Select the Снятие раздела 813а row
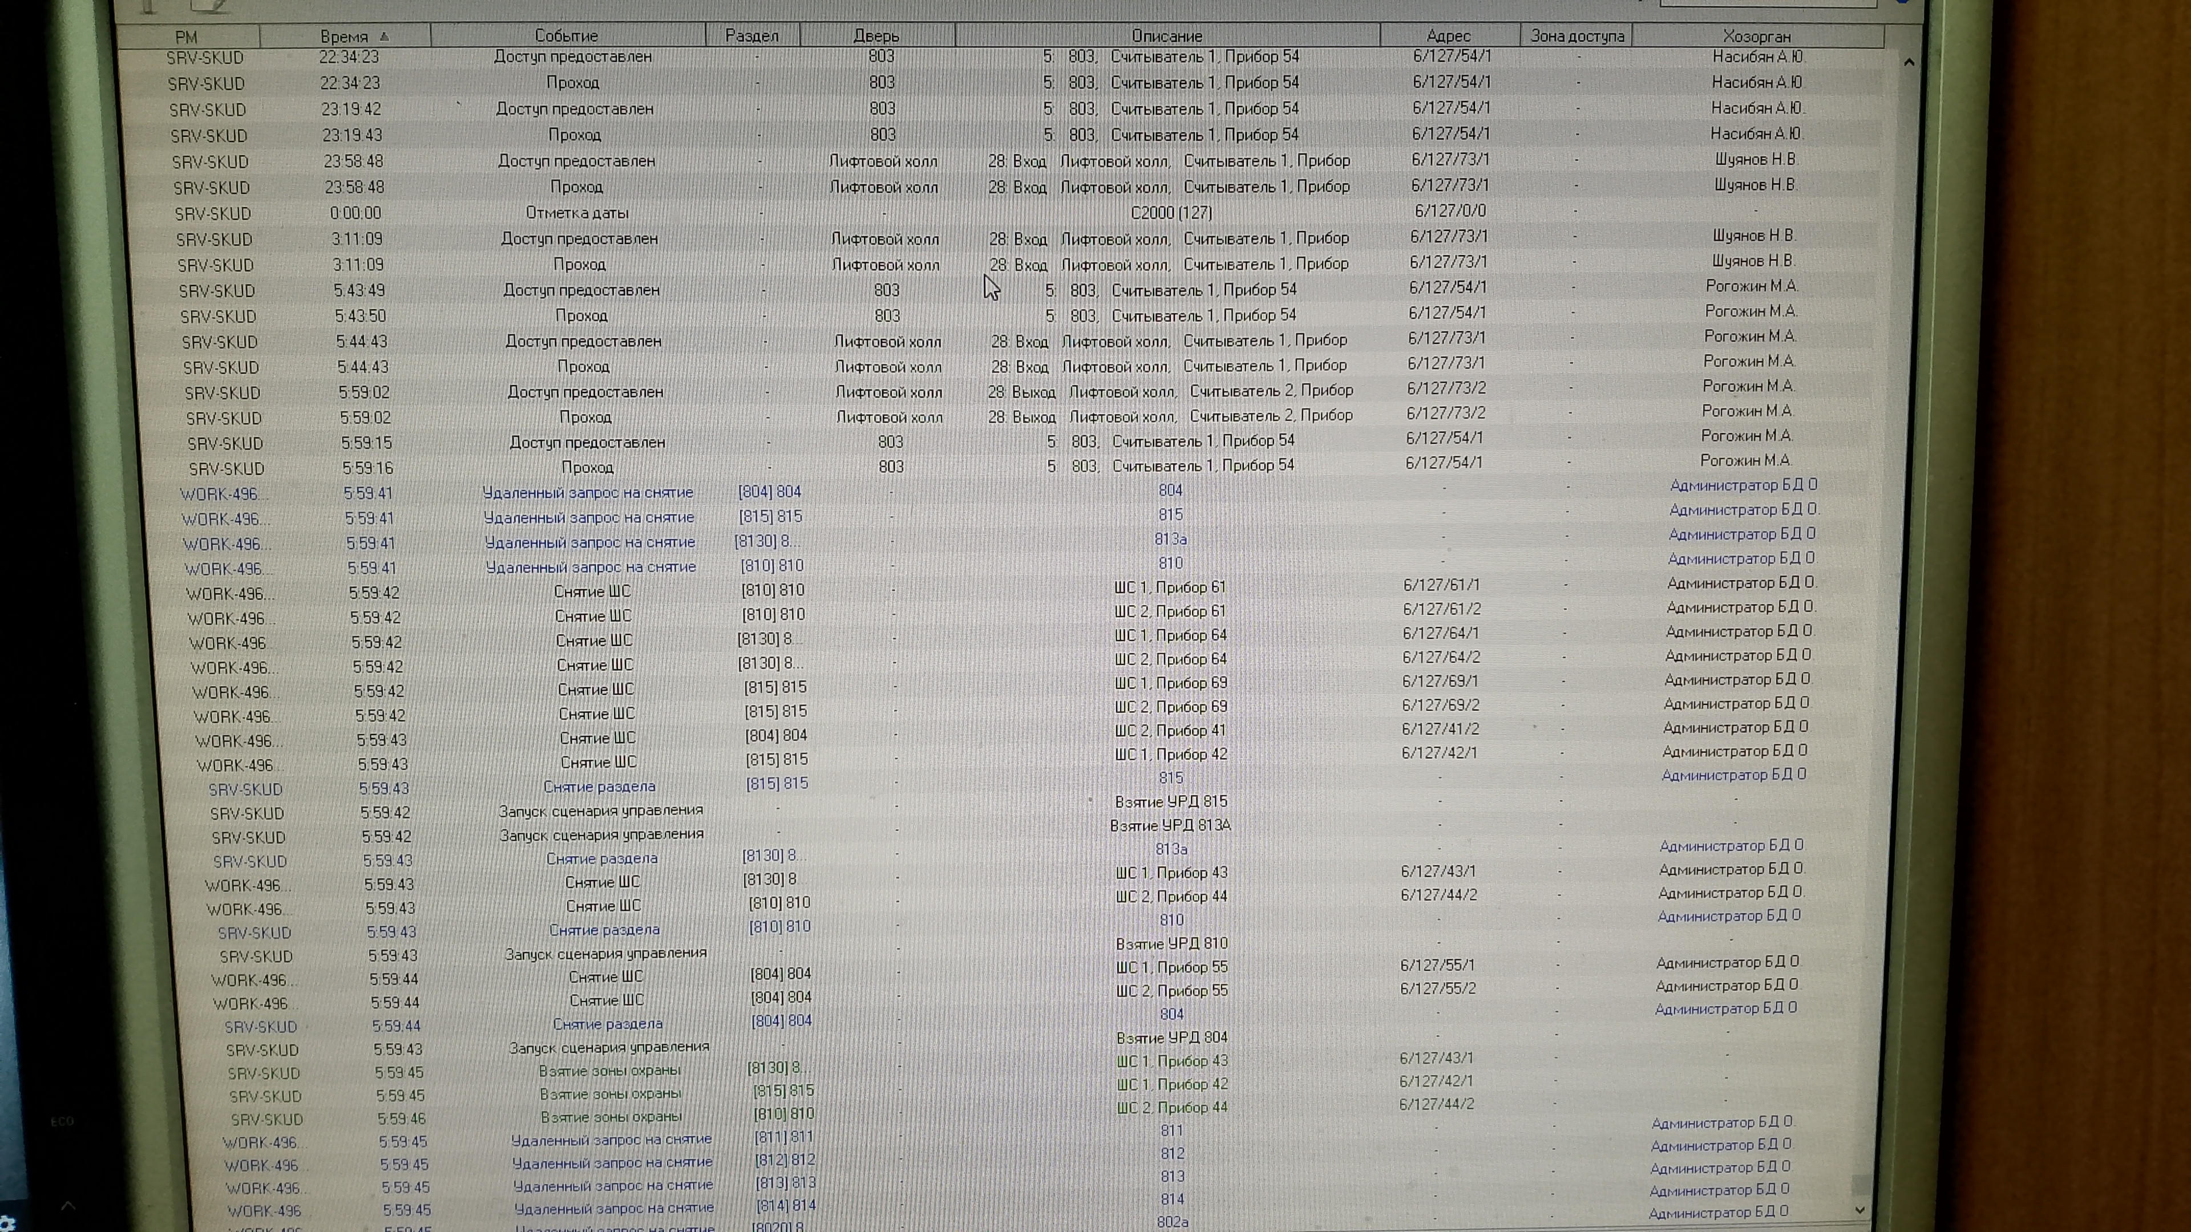The height and width of the screenshot is (1232, 2191). click(601, 859)
